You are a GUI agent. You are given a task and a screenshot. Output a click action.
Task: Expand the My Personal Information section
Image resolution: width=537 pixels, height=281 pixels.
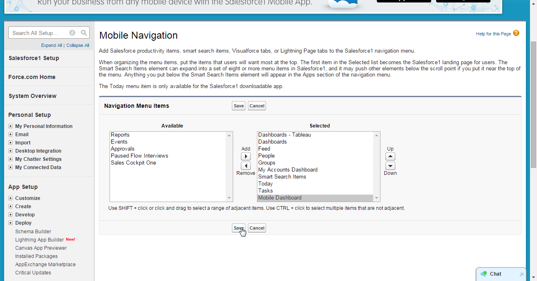tap(10, 126)
